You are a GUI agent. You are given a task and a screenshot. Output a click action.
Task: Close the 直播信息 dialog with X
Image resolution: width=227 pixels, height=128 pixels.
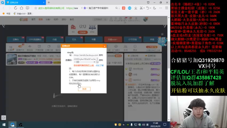104,46
